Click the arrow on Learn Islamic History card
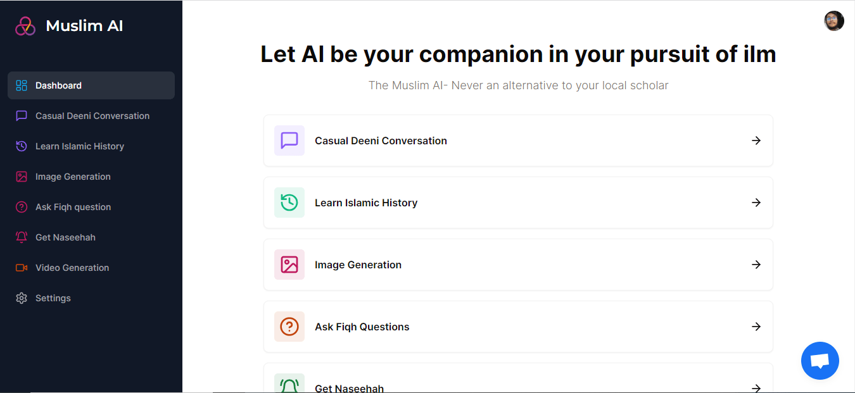Viewport: 855px width, 393px height. 756,203
